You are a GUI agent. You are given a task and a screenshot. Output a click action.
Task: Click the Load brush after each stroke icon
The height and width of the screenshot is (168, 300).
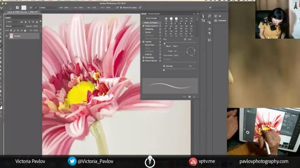(30, 7)
